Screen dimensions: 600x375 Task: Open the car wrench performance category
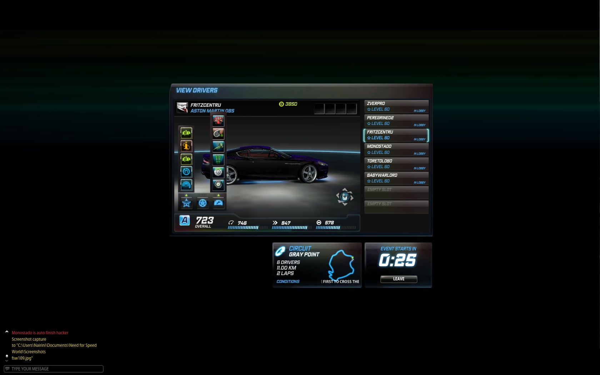(218, 203)
